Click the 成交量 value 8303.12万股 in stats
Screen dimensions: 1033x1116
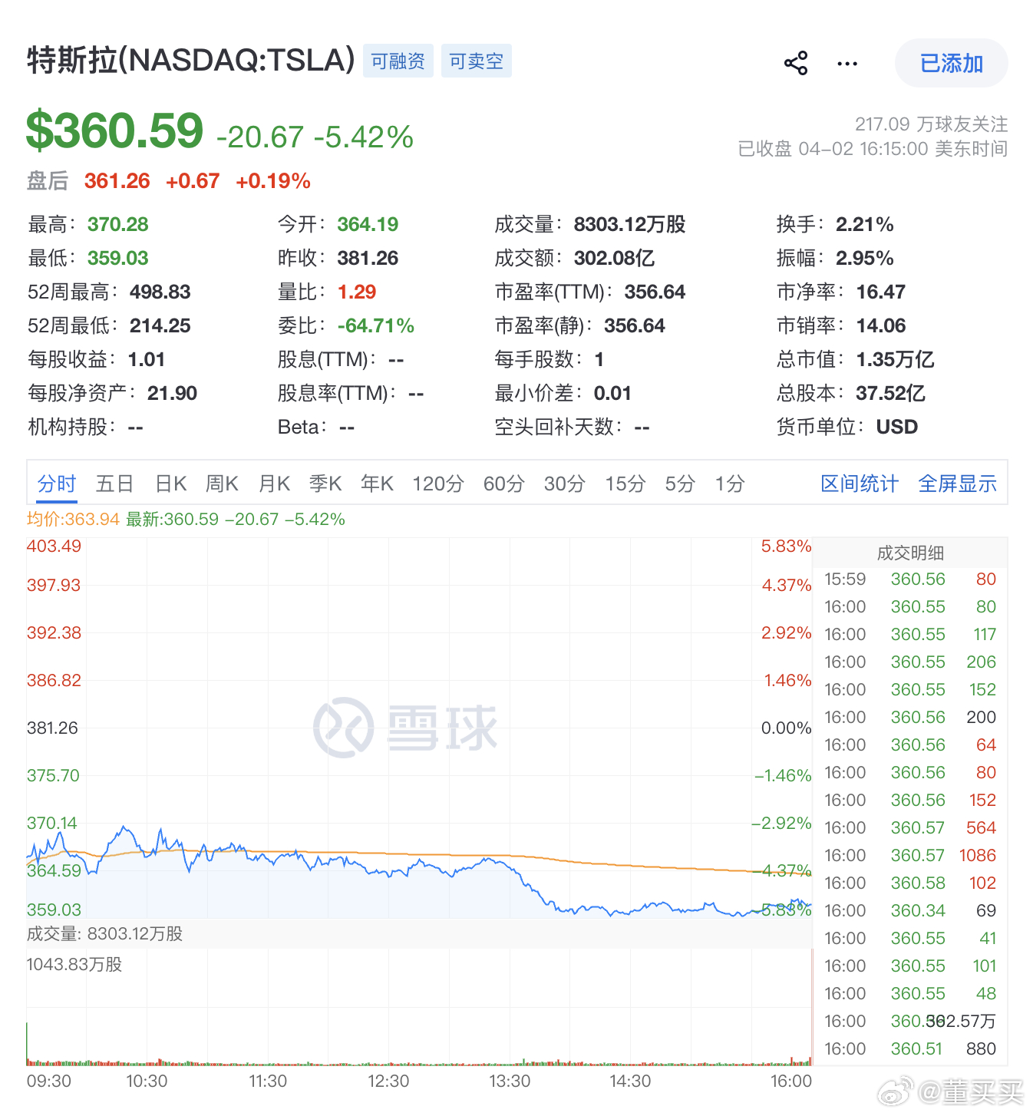pos(629,224)
